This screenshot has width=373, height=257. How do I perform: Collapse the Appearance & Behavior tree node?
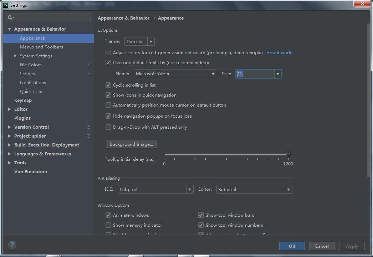[10, 29]
